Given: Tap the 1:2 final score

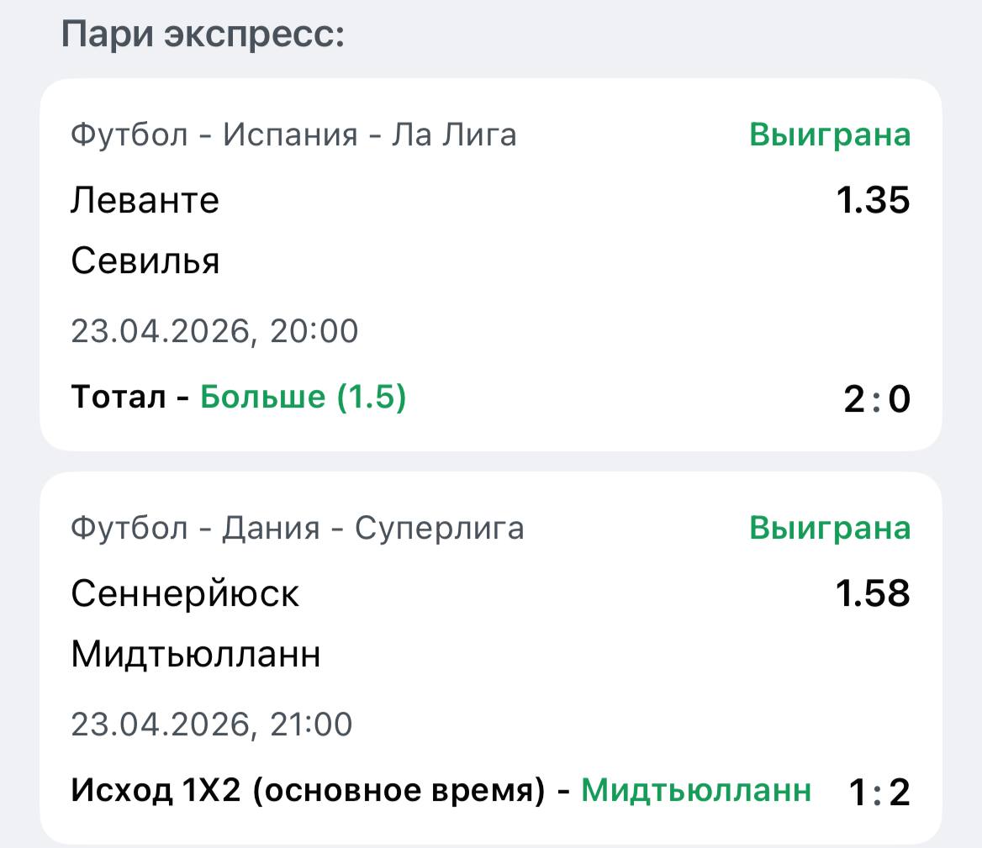Looking at the screenshot, I should [879, 793].
